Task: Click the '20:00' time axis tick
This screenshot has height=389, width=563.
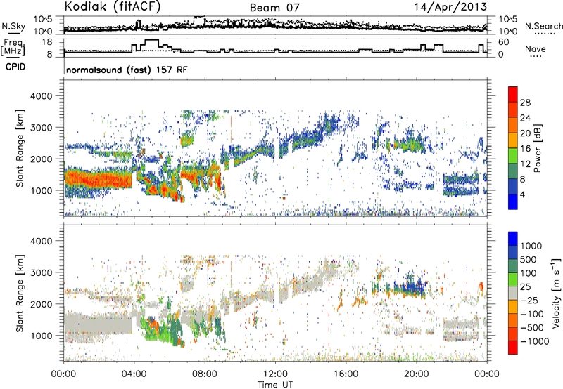Action: coord(417,374)
